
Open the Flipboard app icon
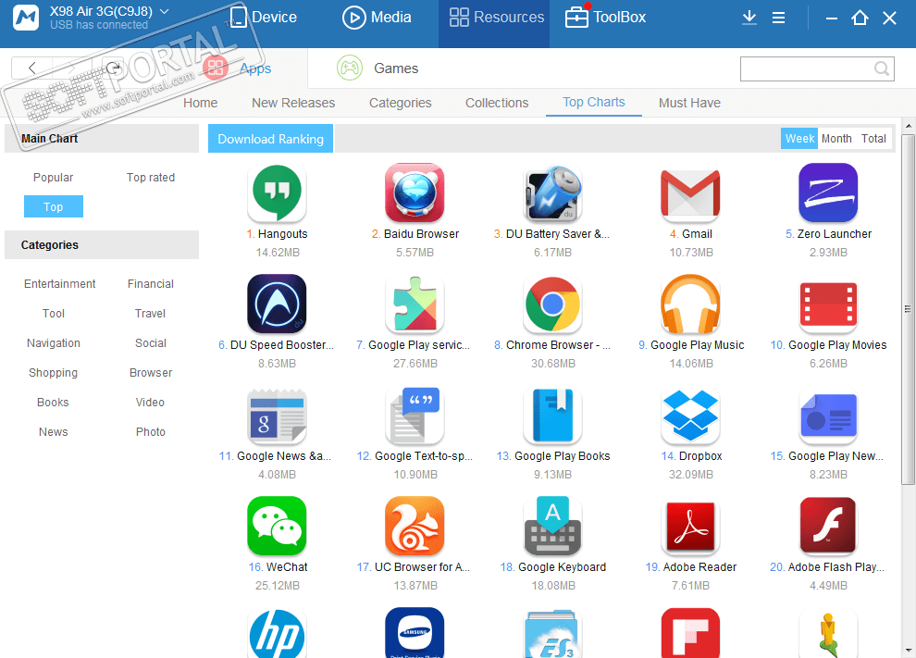tap(690, 633)
